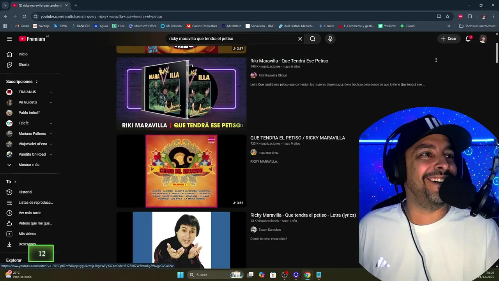Play the Riki Maravilla album thumbnail
The height and width of the screenshot is (281, 499).
pyautogui.click(x=181, y=94)
